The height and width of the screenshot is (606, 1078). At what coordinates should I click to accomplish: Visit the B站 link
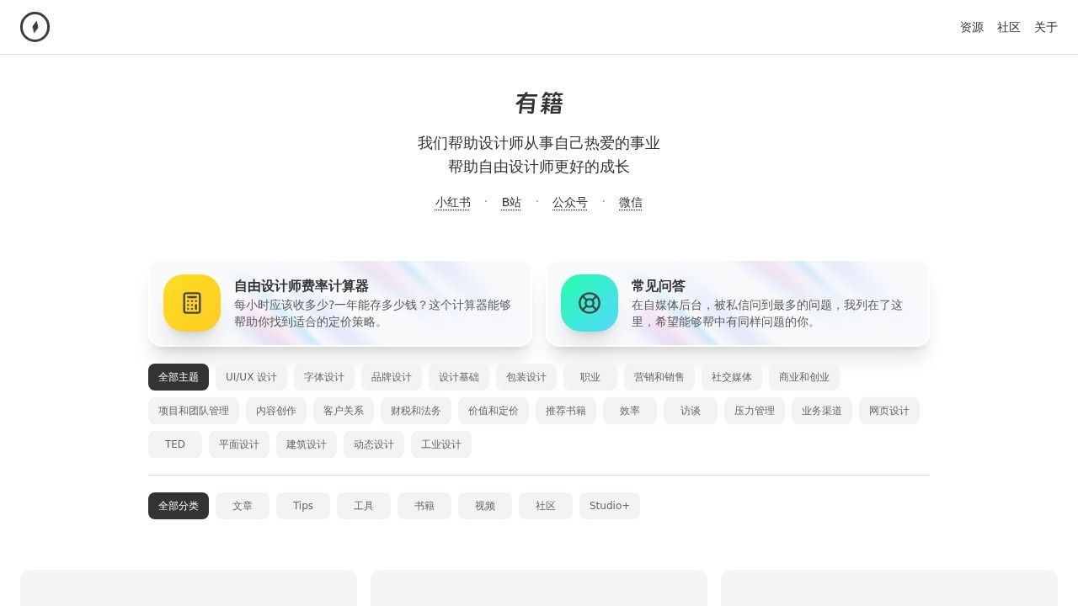pyautogui.click(x=511, y=203)
